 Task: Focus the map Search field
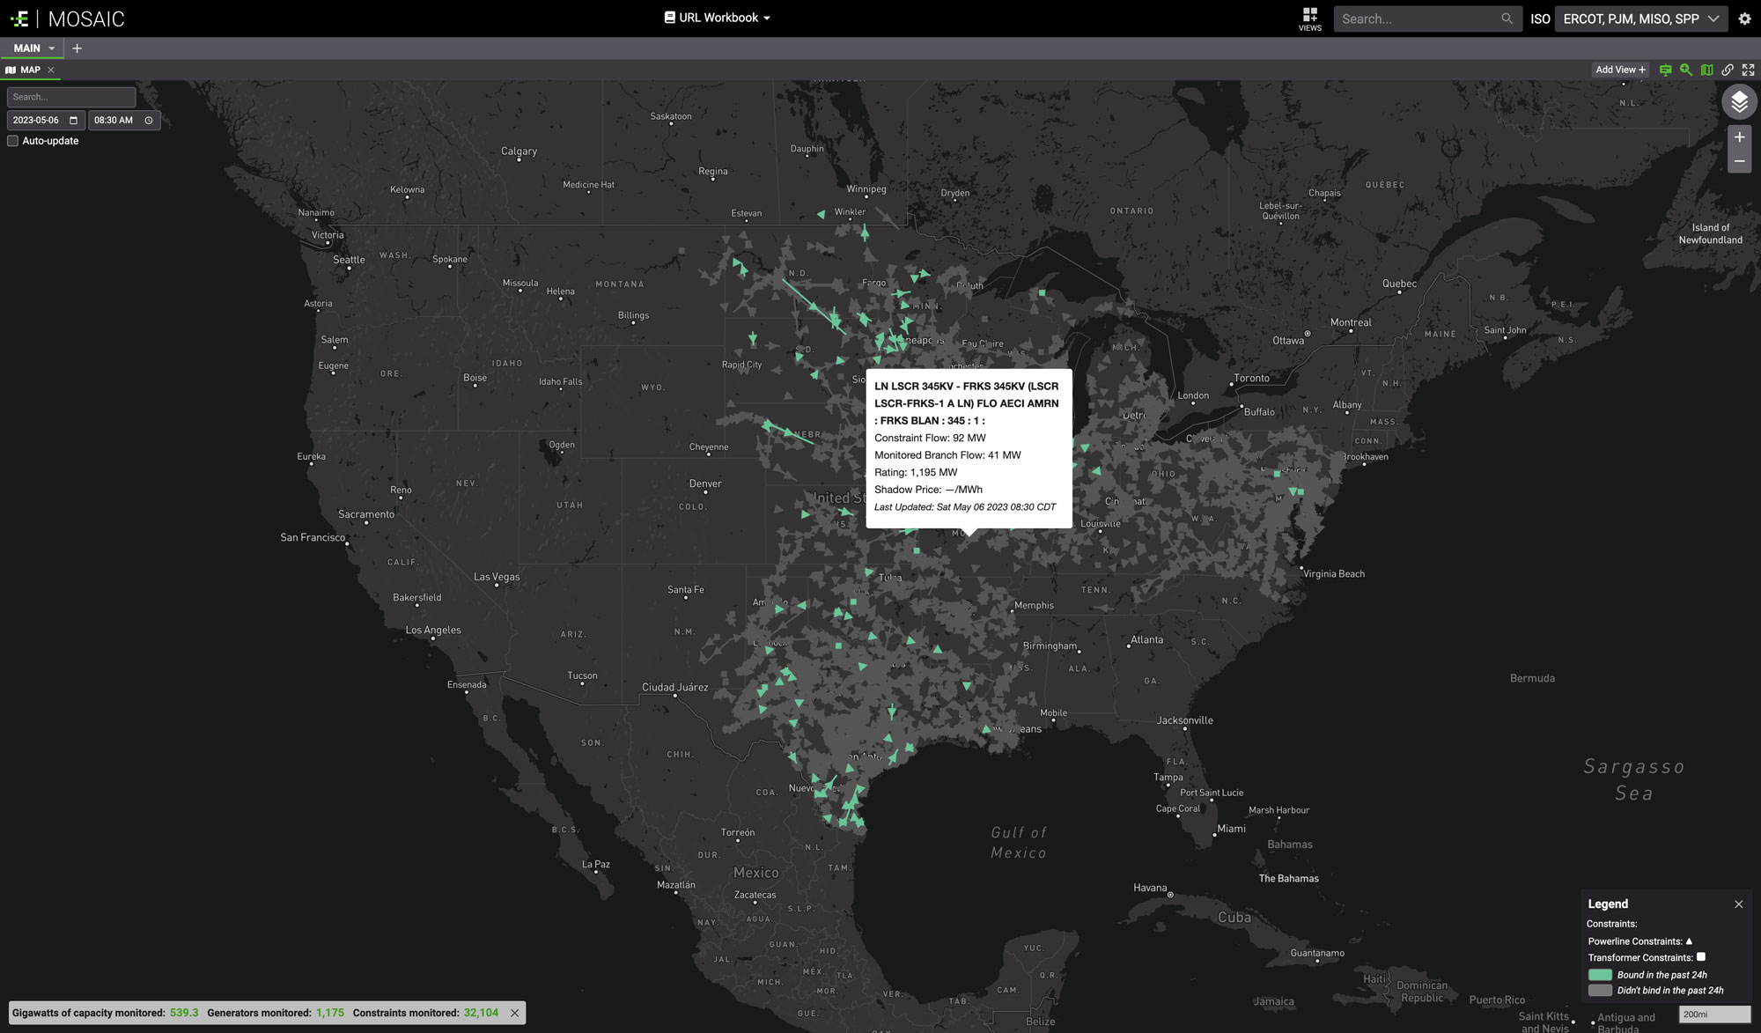coord(71,97)
